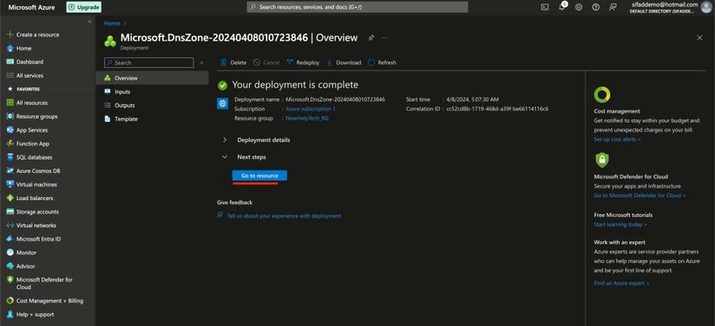Screen dimensions: 715x326
Task: Click the Advisor icon in sidebar
Action: 10,266
